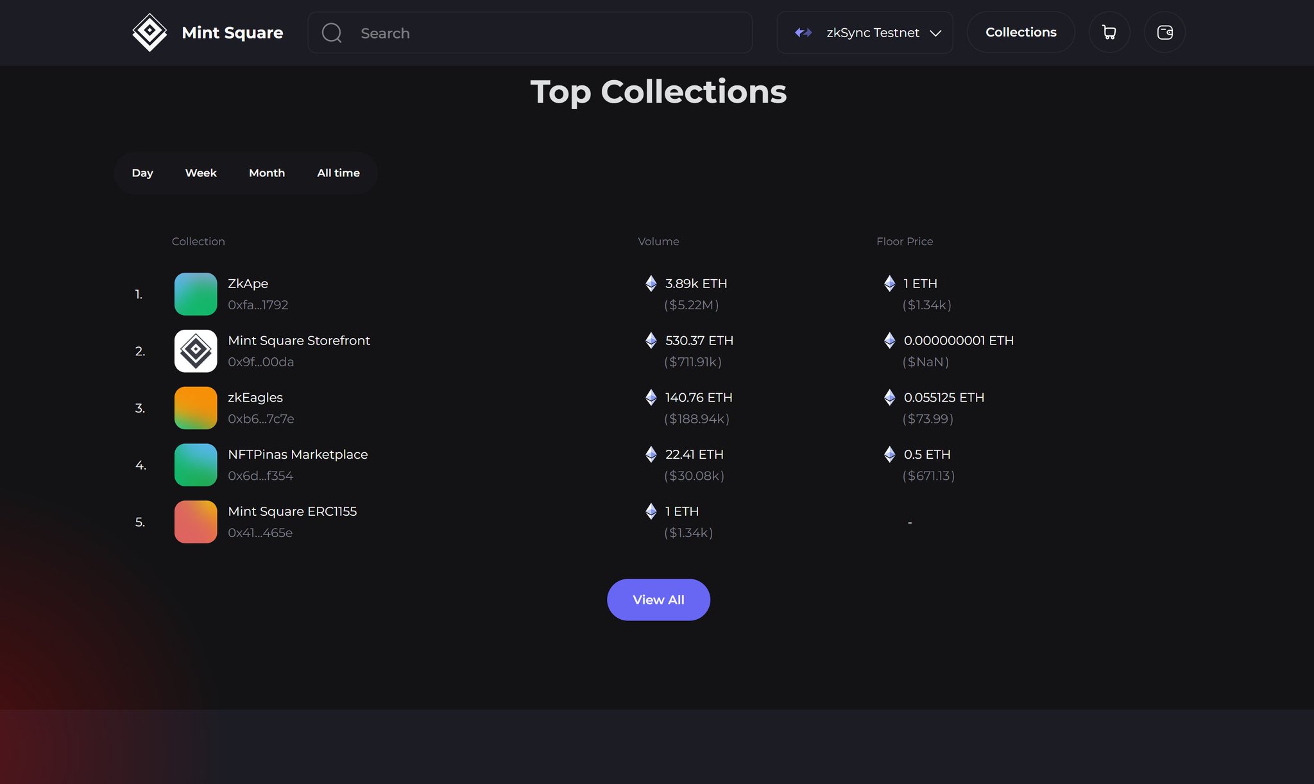
Task: Click the Mint Square diamond logo
Action: (x=149, y=32)
